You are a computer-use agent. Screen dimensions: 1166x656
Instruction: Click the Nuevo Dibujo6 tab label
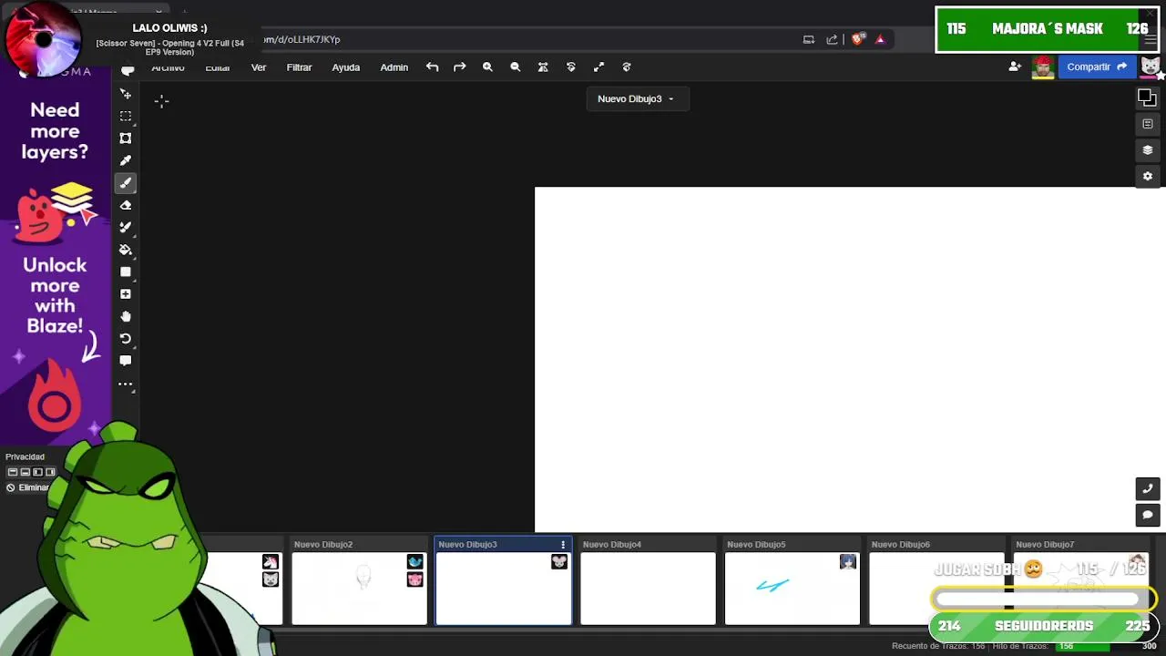pos(900,545)
